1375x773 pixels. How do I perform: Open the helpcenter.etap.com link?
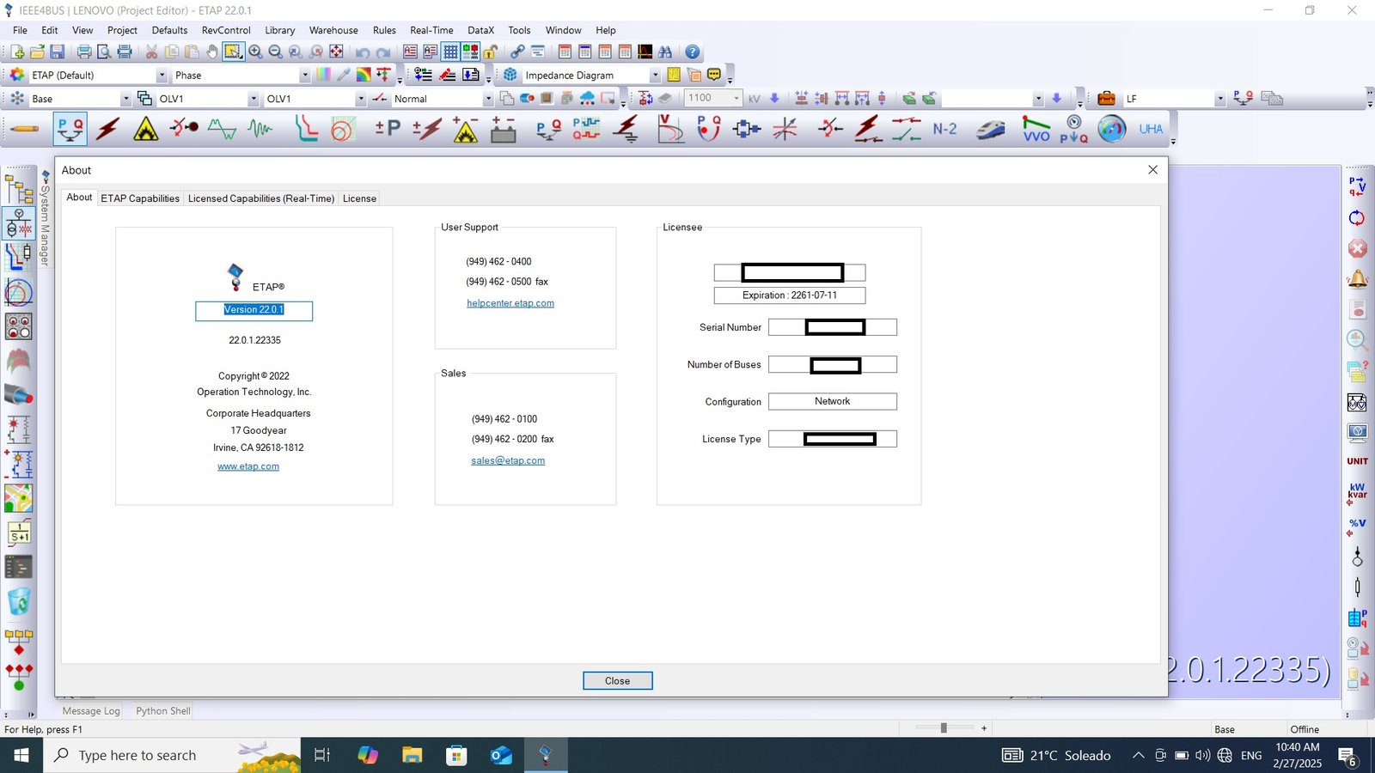click(x=510, y=303)
